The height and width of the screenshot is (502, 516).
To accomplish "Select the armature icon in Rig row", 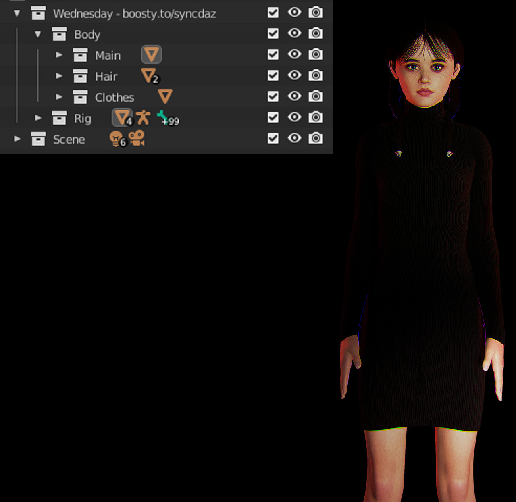I will click(143, 117).
